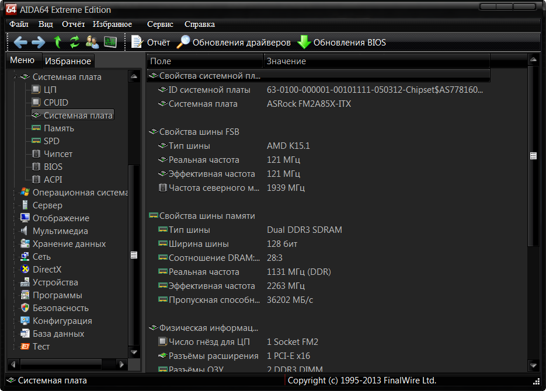This screenshot has width=546, height=391.
Task: Select the highlighted Системная плата child item
Action: [73, 115]
